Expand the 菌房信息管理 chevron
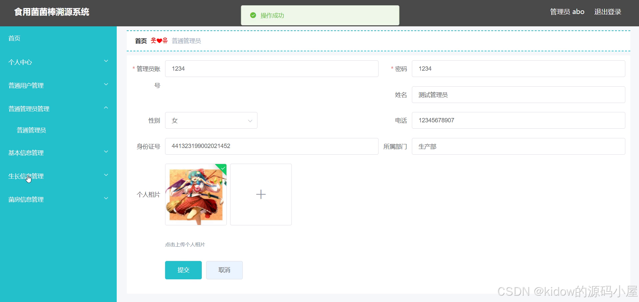Screen dimensions: 639x302 (106, 198)
